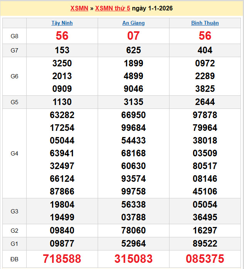This screenshot has width=244, height=269.
Task: Click Tây Ninh's G8 result 56
Action: click(62, 36)
